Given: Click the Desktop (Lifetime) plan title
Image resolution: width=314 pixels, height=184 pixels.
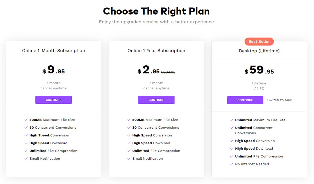Looking at the screenshot, I should 259,51.
